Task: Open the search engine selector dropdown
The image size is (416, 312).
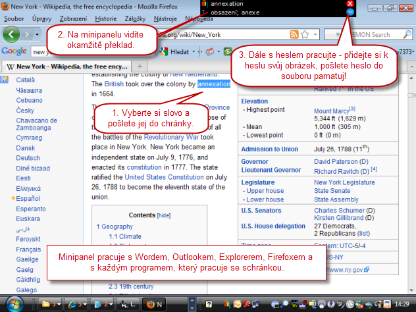Action: tap(337, 34)
